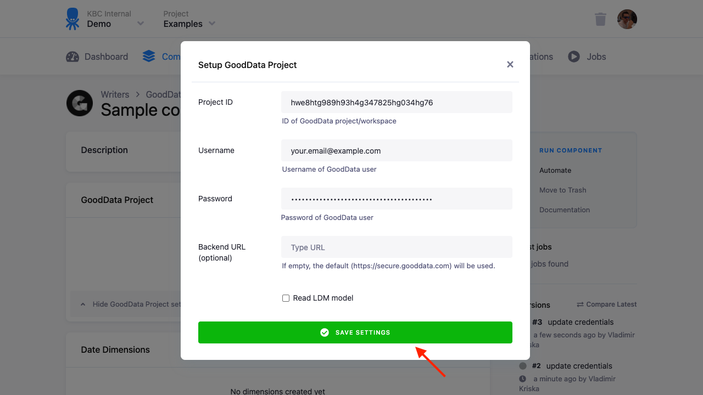This screenshot has height=395, width=703.
Task: Click the Save Settings button
Action: tap(355, 332)
